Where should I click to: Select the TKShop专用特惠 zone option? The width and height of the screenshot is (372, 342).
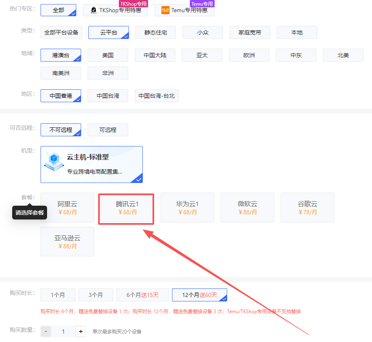[115, 10]
